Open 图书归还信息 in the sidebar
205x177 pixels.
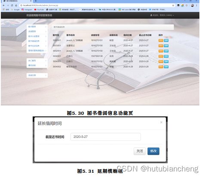click(x=37, y=46)
